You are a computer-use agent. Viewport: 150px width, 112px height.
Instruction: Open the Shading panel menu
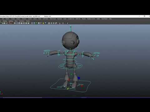5,21
